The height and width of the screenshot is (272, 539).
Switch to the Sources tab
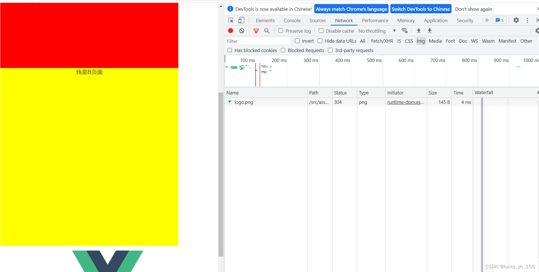point(318,20)
